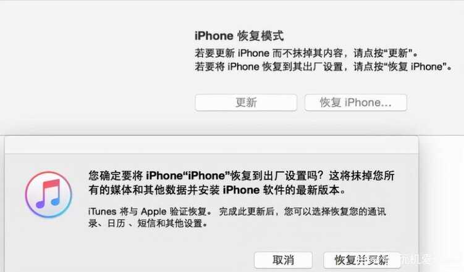
Task: Confirm with the 恢复并更新 button
Action: click(362, 260)
